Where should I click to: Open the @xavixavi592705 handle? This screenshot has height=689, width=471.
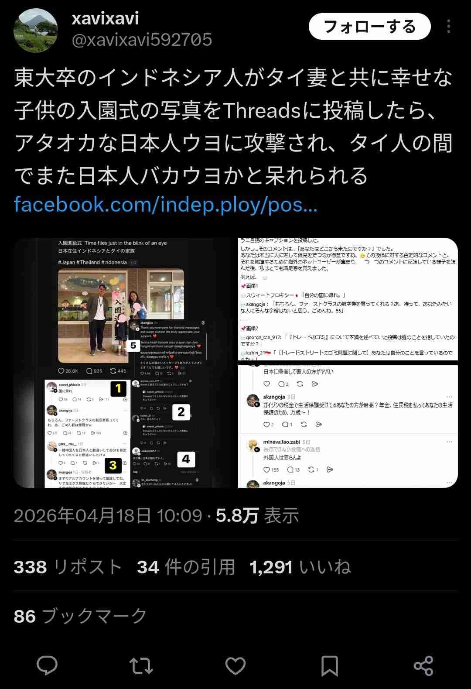click(x=142, y=40)
